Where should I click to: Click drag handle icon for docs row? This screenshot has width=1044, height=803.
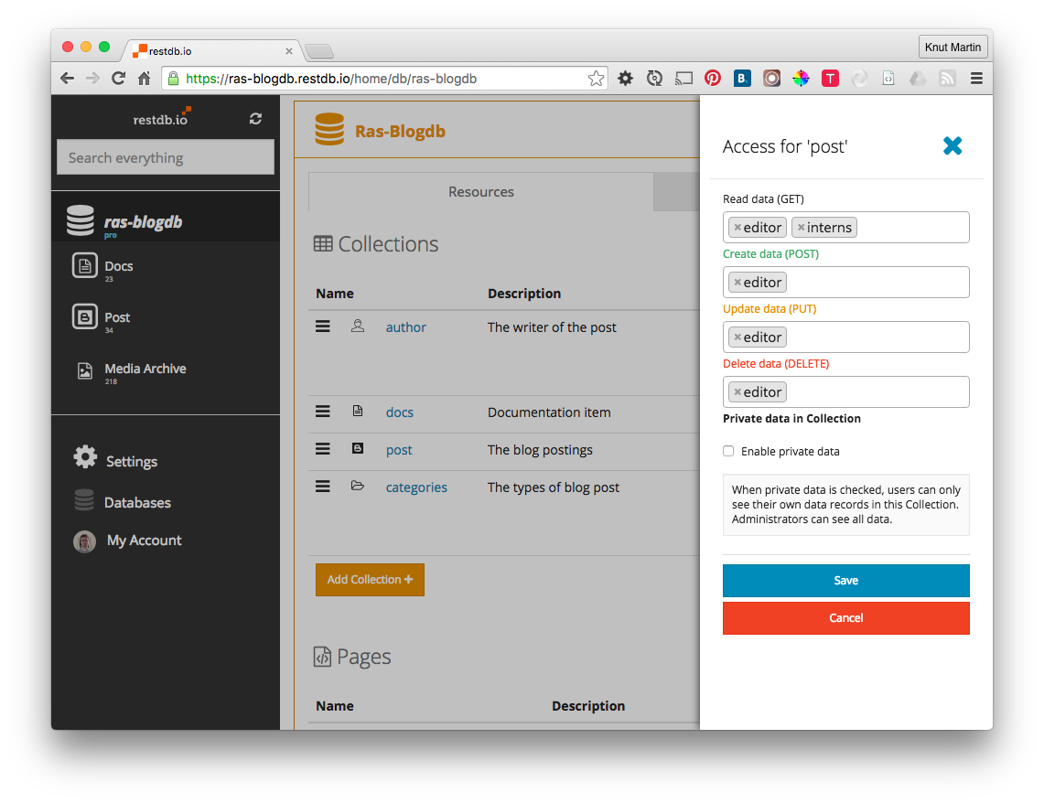[323, 412]
